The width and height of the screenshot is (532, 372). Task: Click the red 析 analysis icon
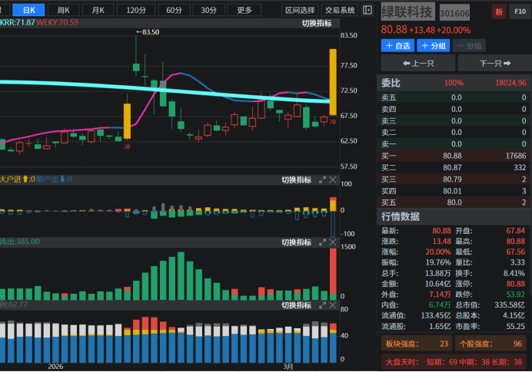(499, 13)
